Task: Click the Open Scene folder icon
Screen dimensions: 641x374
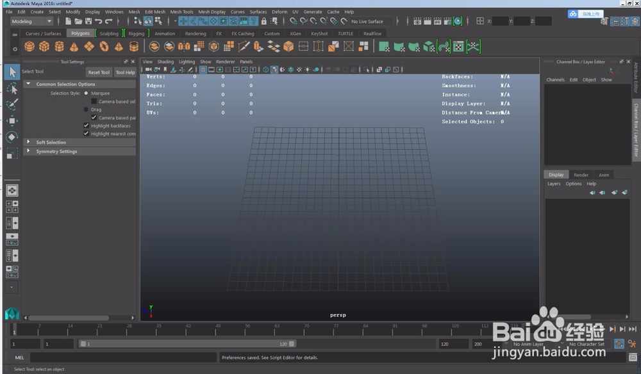Action: click(78, 21)
